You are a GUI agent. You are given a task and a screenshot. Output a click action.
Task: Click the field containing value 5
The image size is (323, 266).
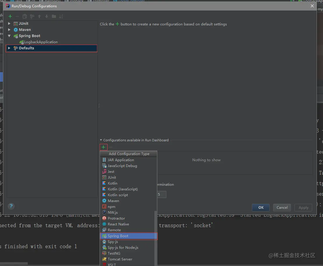coord(162,194)
